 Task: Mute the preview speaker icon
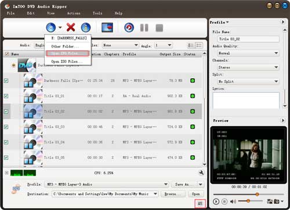click(233, 201)
